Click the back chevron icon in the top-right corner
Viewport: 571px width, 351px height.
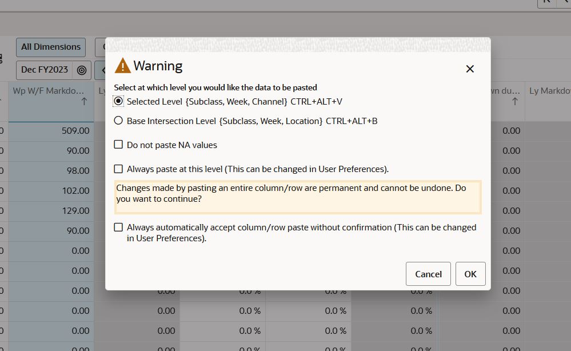pyautogui.click(x=567, y=3)
